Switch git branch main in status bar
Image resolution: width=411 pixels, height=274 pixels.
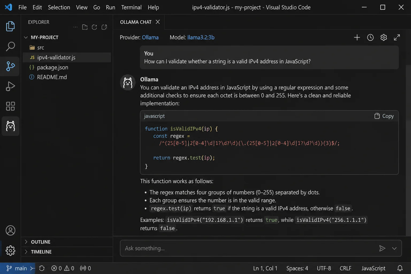click(17, 268)
